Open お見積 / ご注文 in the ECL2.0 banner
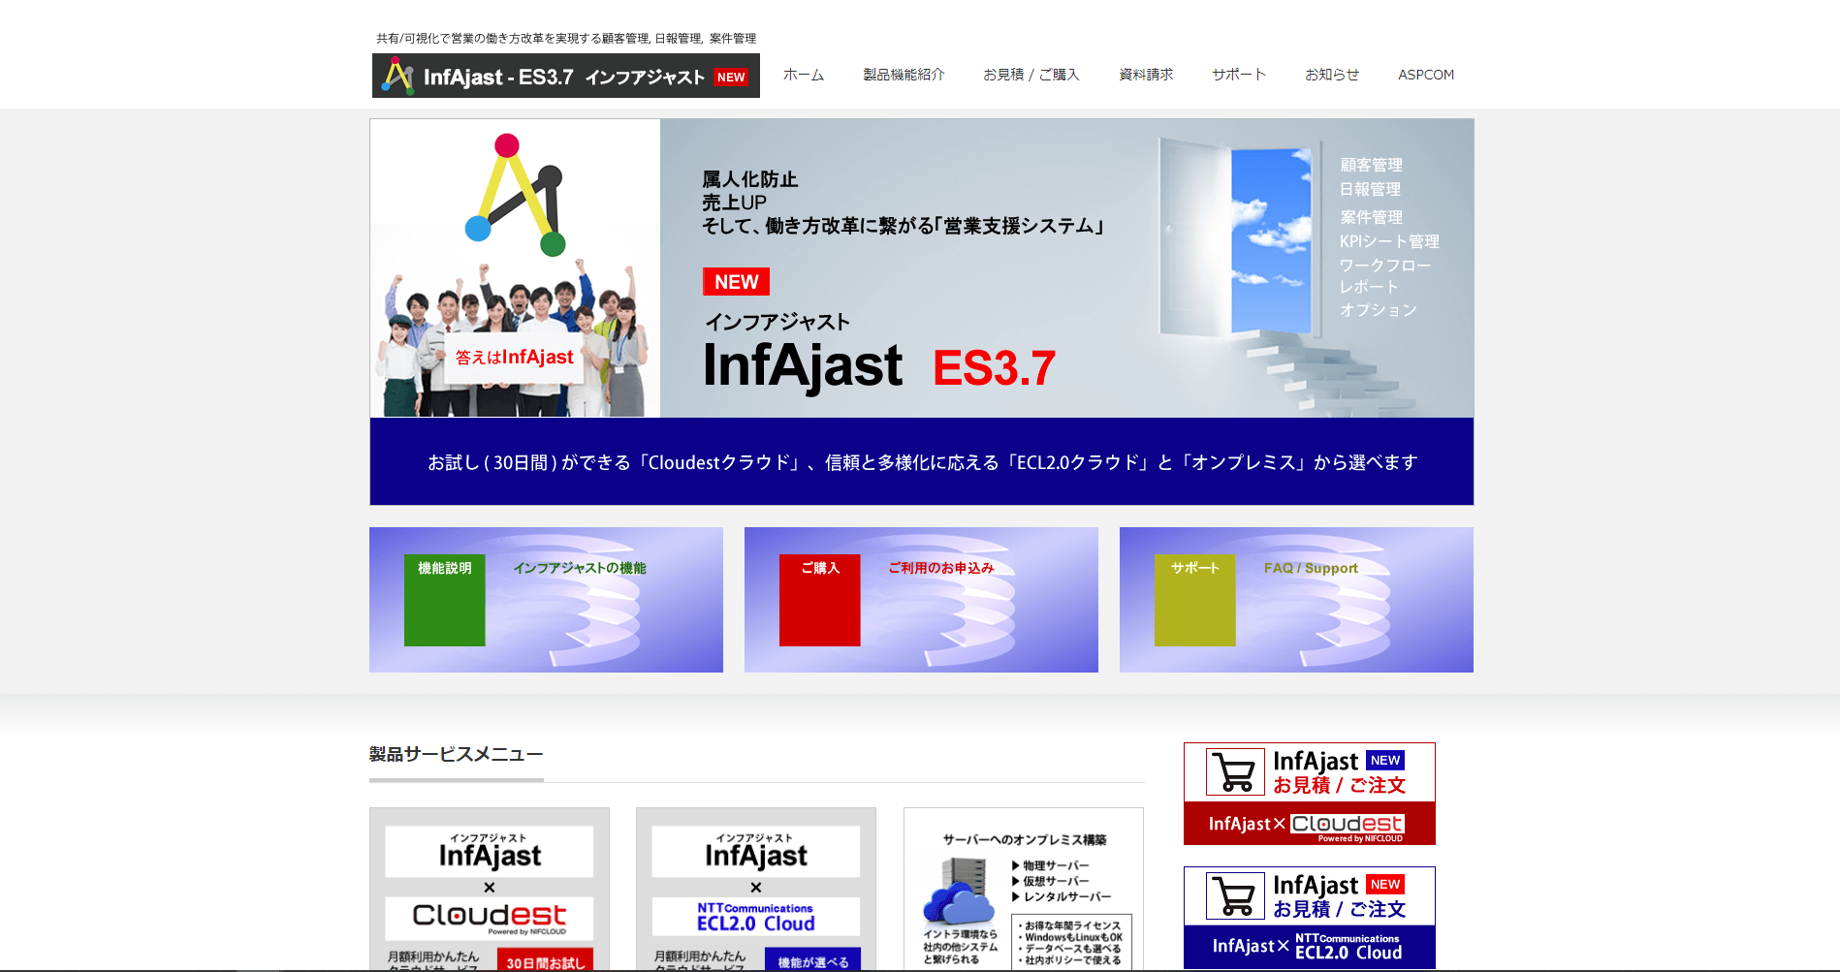The height and width of the screenshot is (972, 1840). tap(1339, 909)
